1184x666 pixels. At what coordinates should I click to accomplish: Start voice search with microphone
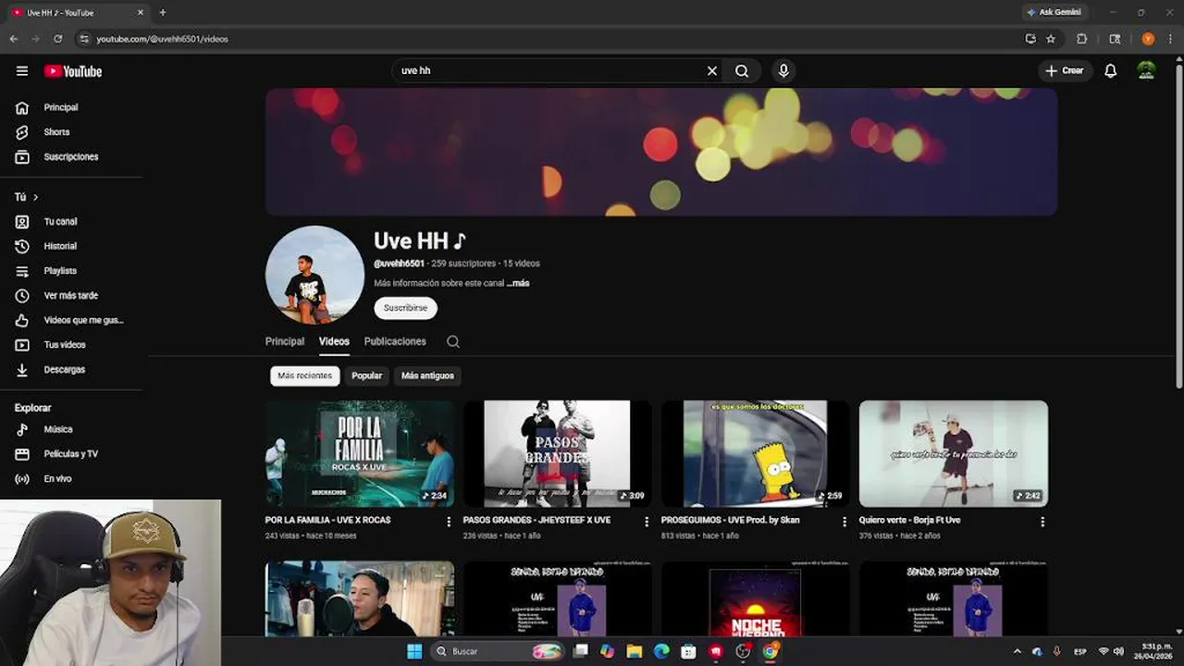coord(783,70)
